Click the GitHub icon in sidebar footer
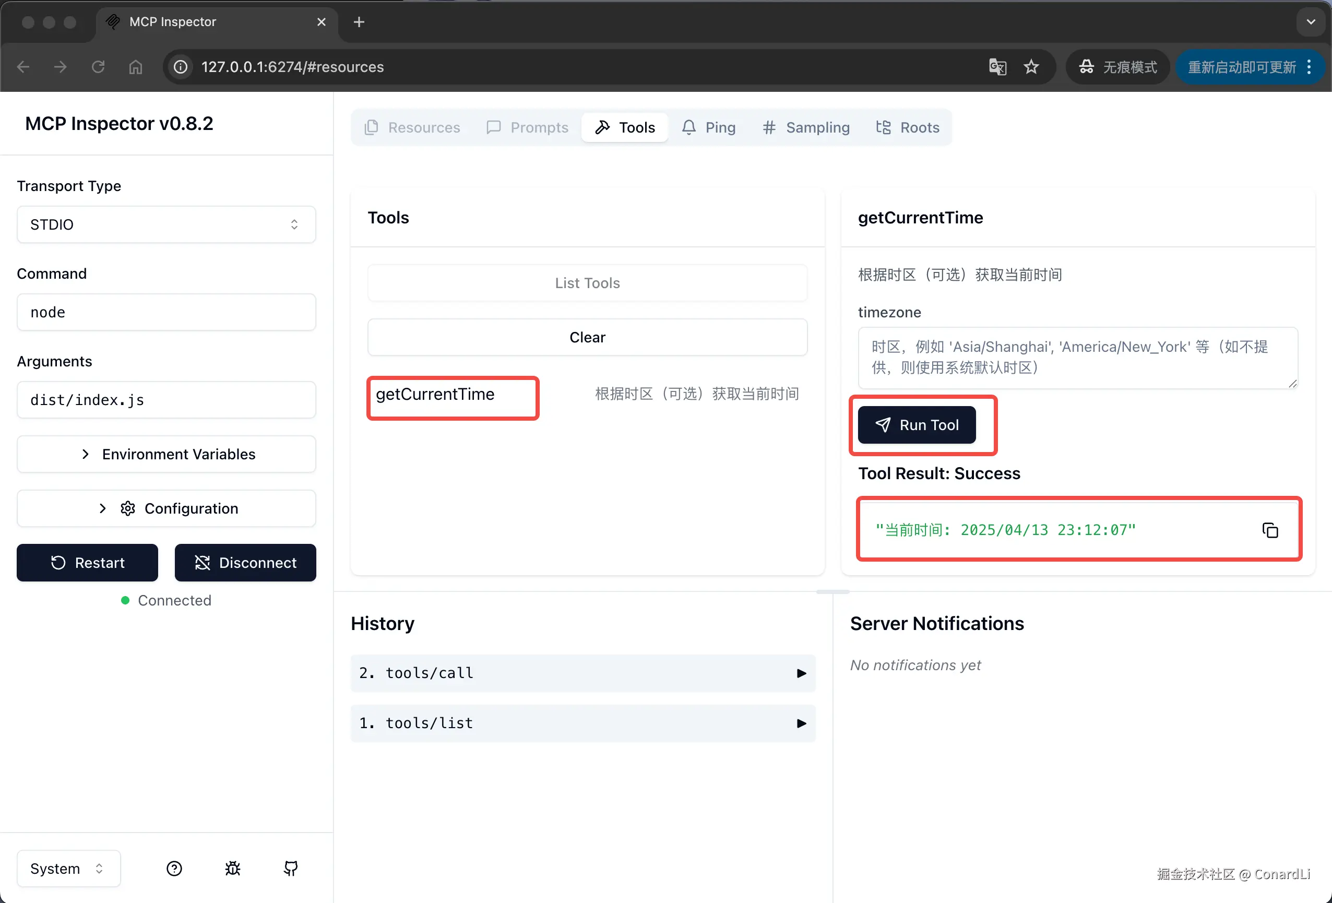This screenshot has height=903, width=1332. 291,868
